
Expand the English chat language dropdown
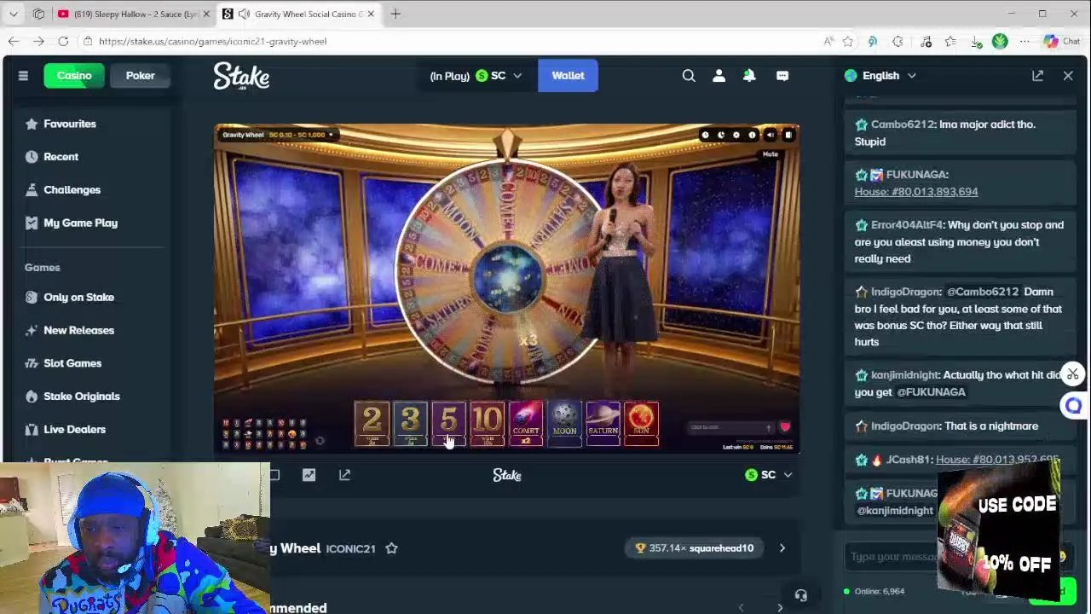(880, 76)
